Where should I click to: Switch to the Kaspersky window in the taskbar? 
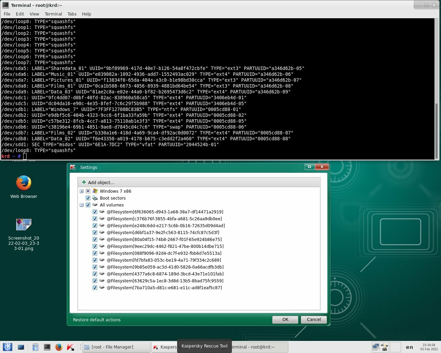tap(165, 347)
